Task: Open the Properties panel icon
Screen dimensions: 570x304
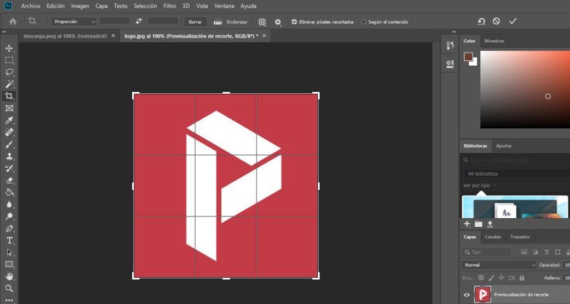Action: (x=450, y=64)
